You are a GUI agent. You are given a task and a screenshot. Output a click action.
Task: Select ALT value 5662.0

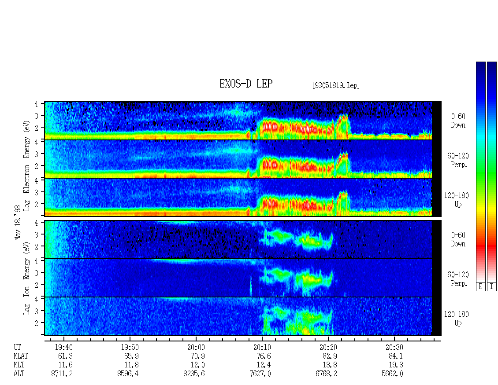tap(392, 374)
